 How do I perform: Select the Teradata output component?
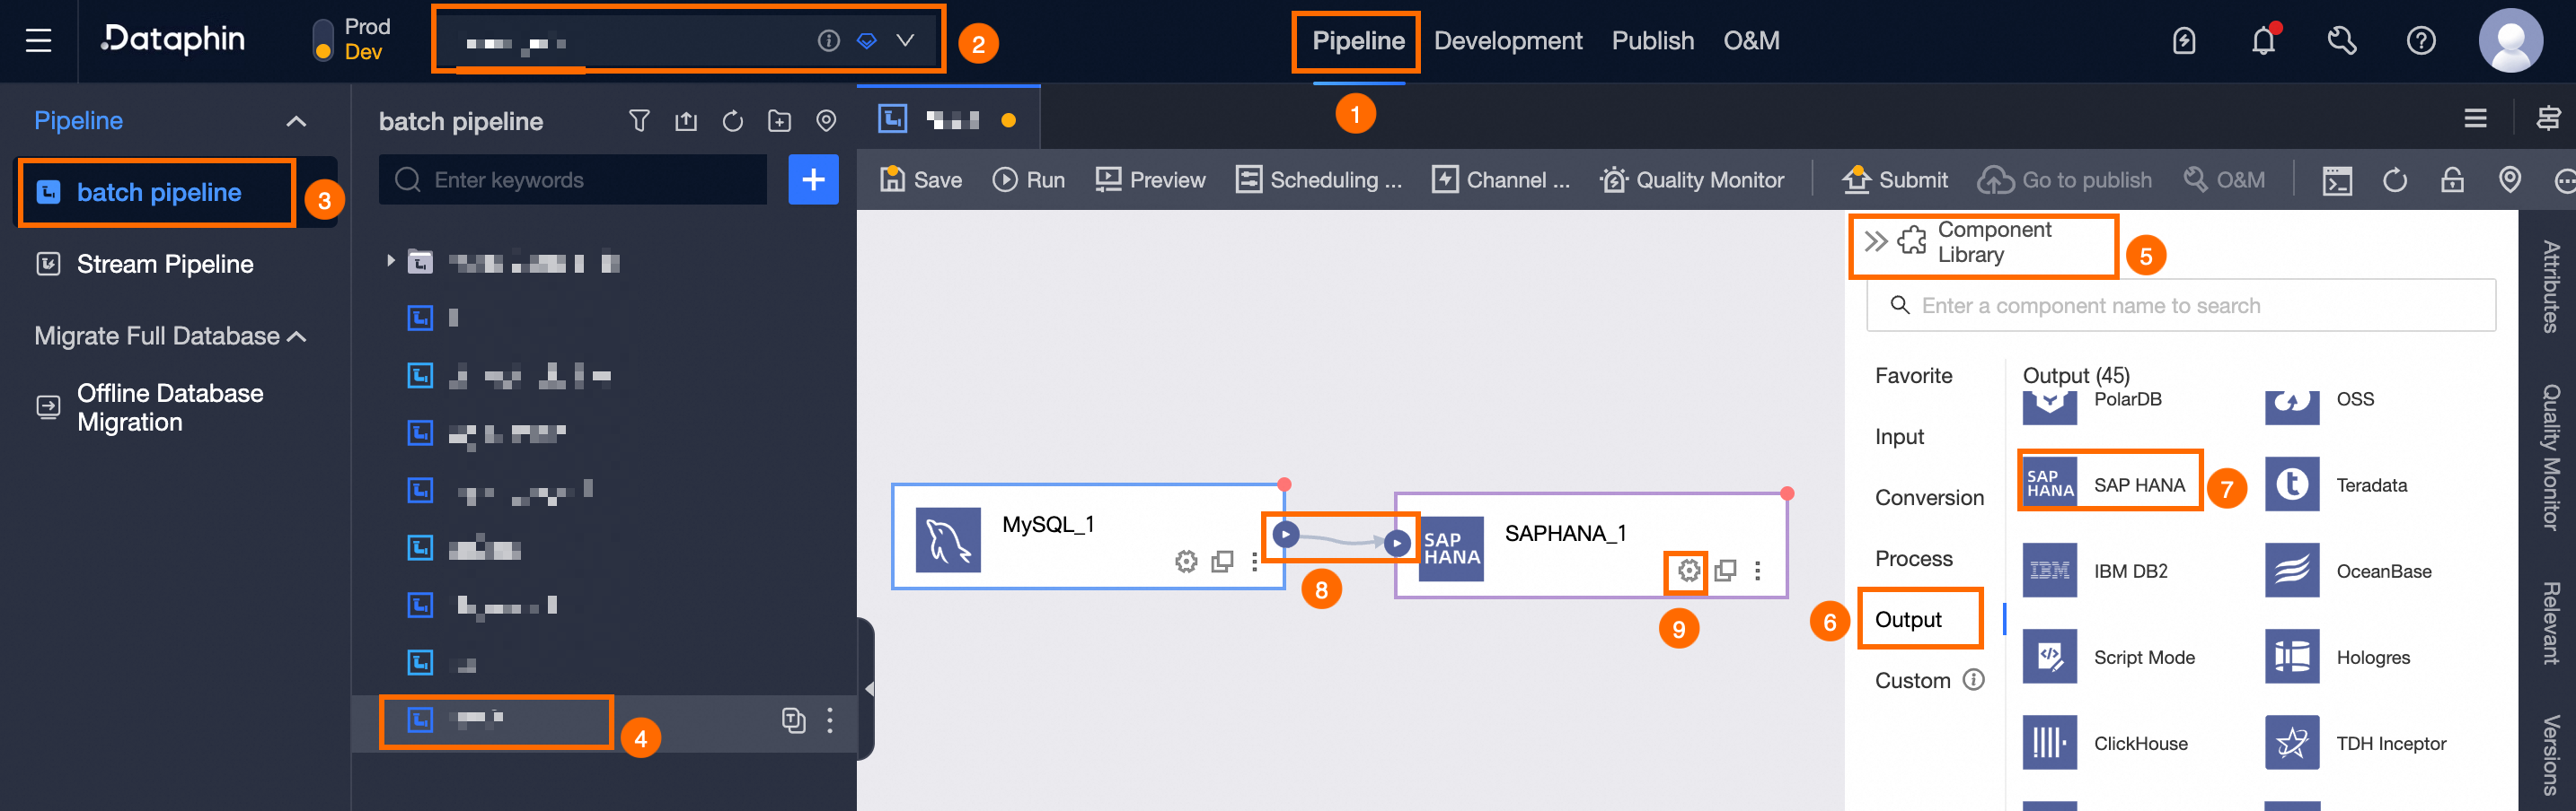click(x=2338, y=484)
